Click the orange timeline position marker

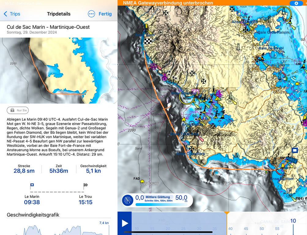pyautogui.click(x=227, y=213)
